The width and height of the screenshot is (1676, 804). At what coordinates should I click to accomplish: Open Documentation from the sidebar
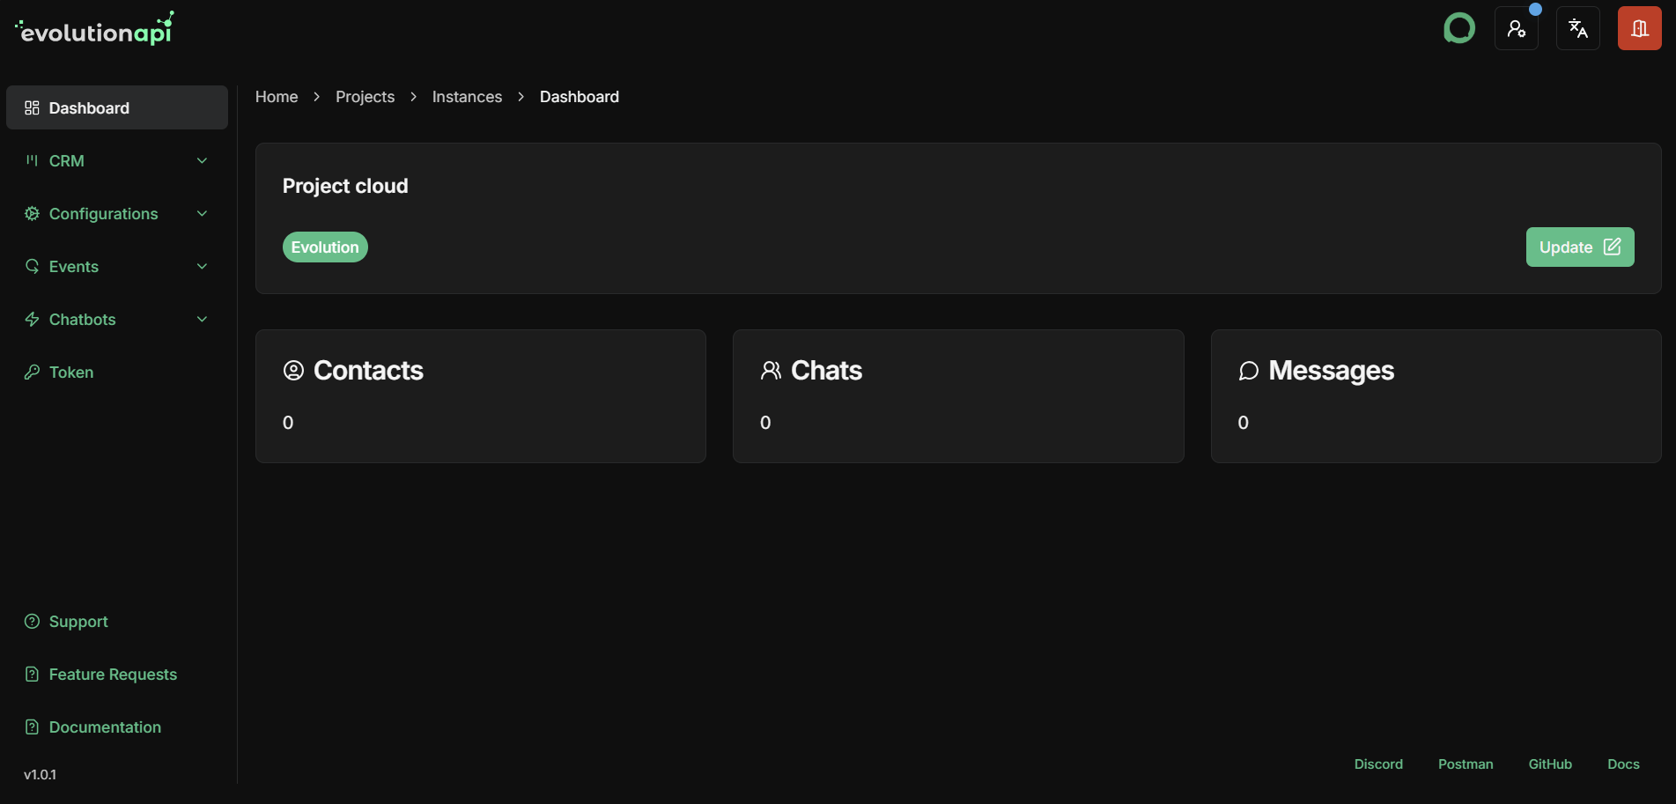(x=105, y=727)
